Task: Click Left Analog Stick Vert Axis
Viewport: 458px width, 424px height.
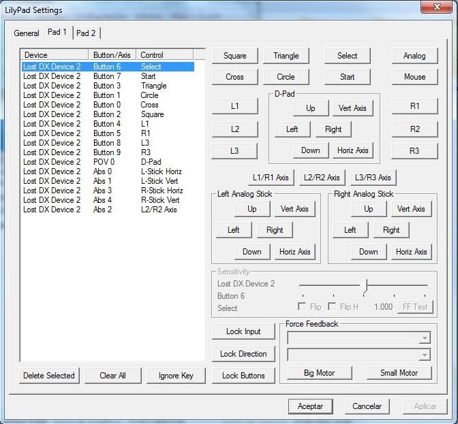Action: [x=294, y=209]
